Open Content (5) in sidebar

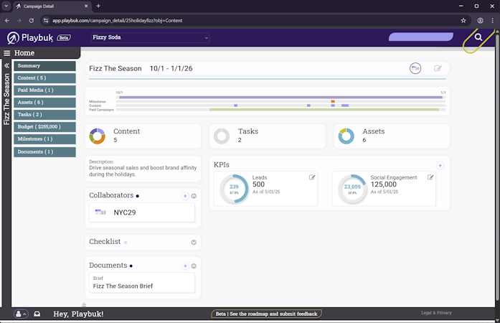tap(44, 78)
